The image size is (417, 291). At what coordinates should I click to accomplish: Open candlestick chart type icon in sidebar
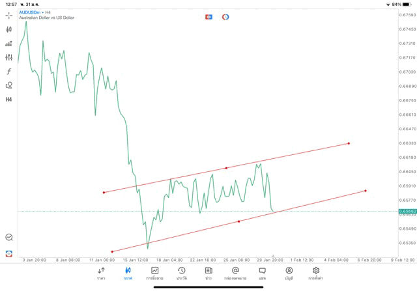(x=9, y=29)
